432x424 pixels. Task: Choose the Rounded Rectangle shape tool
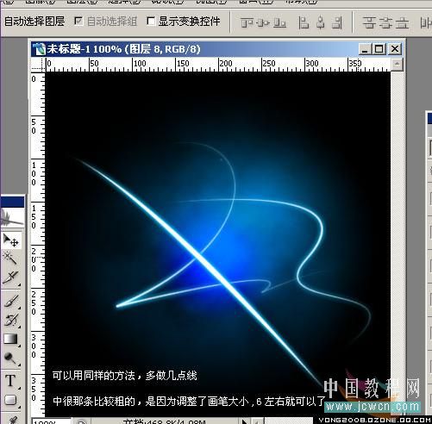pyautogui.click(x=10, y=400)
